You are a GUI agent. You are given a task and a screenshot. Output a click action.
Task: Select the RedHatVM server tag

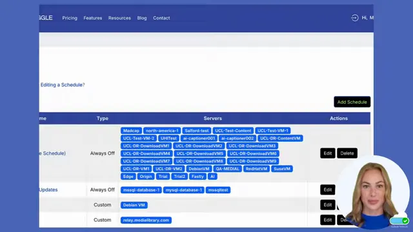point(257,169)
